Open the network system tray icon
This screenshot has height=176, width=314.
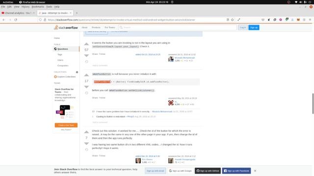[296, 2]
